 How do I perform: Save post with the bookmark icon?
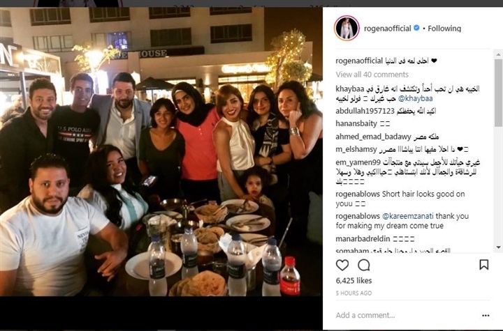click(483, 265)
